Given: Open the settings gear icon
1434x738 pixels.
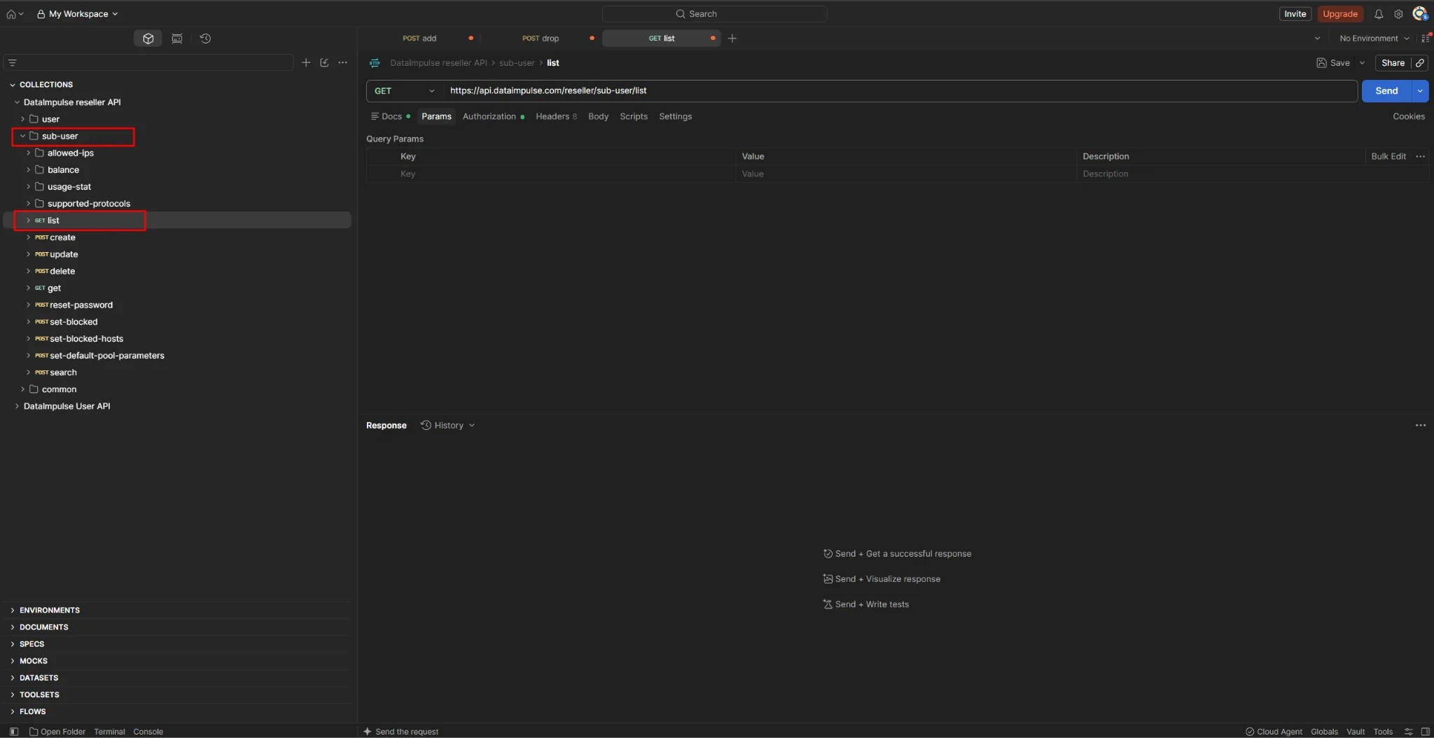Looking at the screenshot, I should click(1398, 14).
